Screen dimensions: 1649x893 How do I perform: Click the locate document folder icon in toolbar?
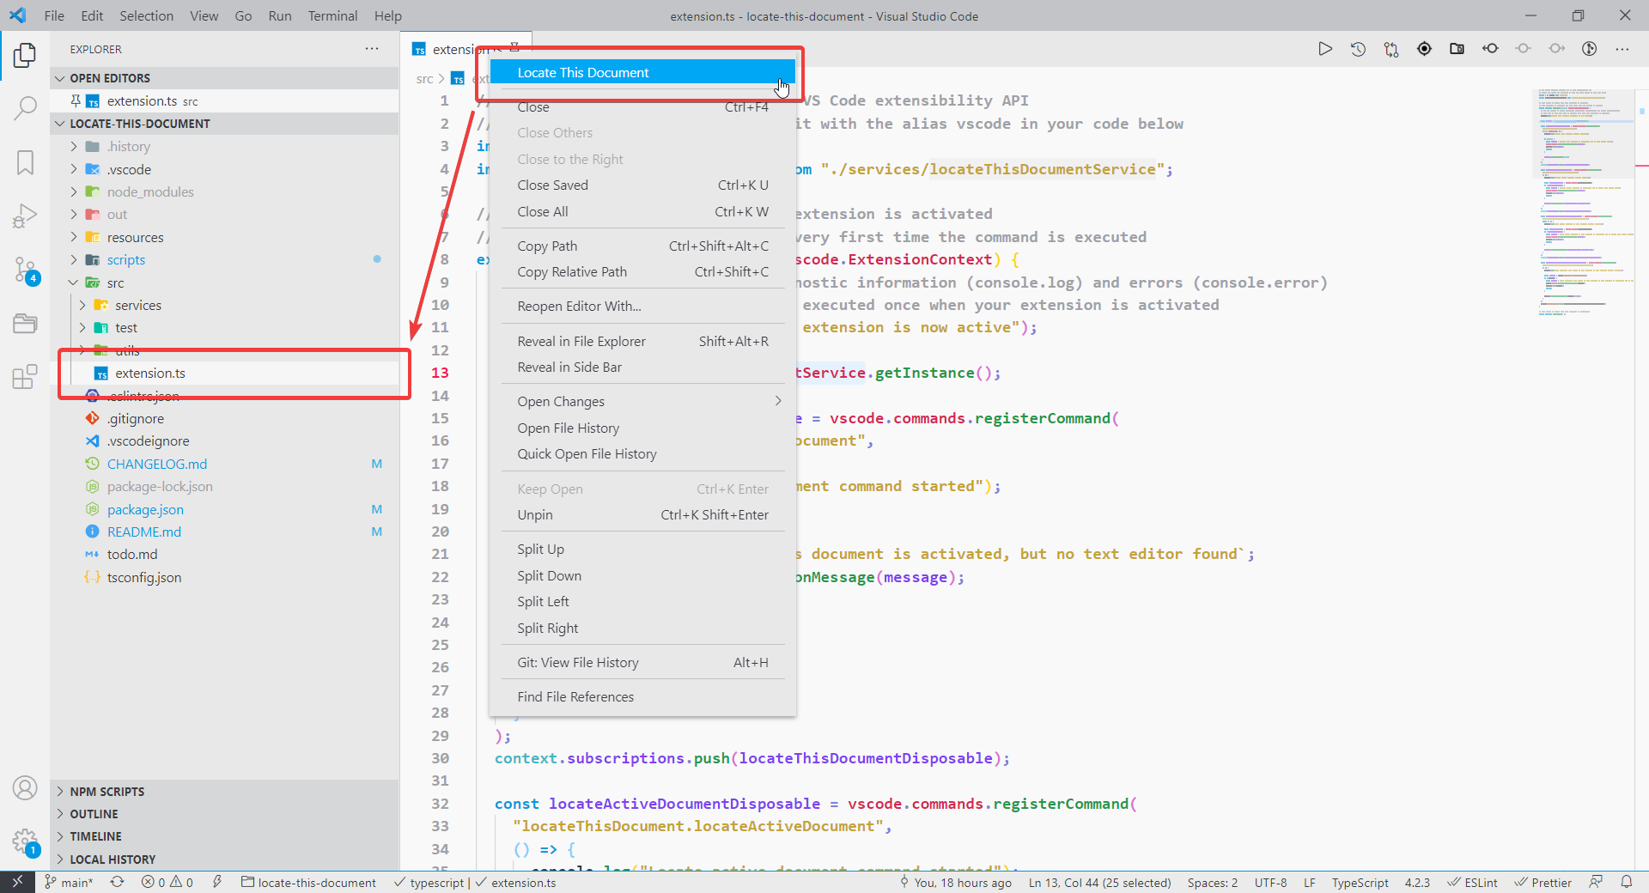[x=1457, y=49]
